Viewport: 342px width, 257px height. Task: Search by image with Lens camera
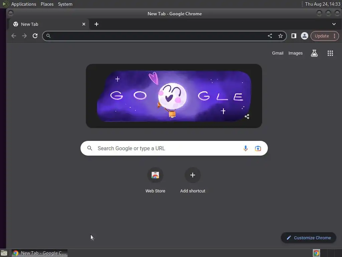pos(258,148)
